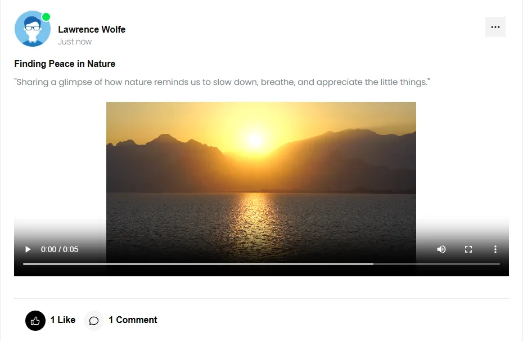Mute the video with the speaker icon

tap(441, 249)
